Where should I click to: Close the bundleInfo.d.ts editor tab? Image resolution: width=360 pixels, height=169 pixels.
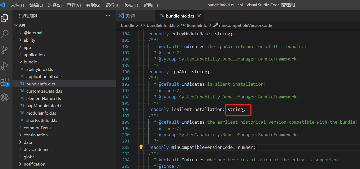click(x=199, y=16)
